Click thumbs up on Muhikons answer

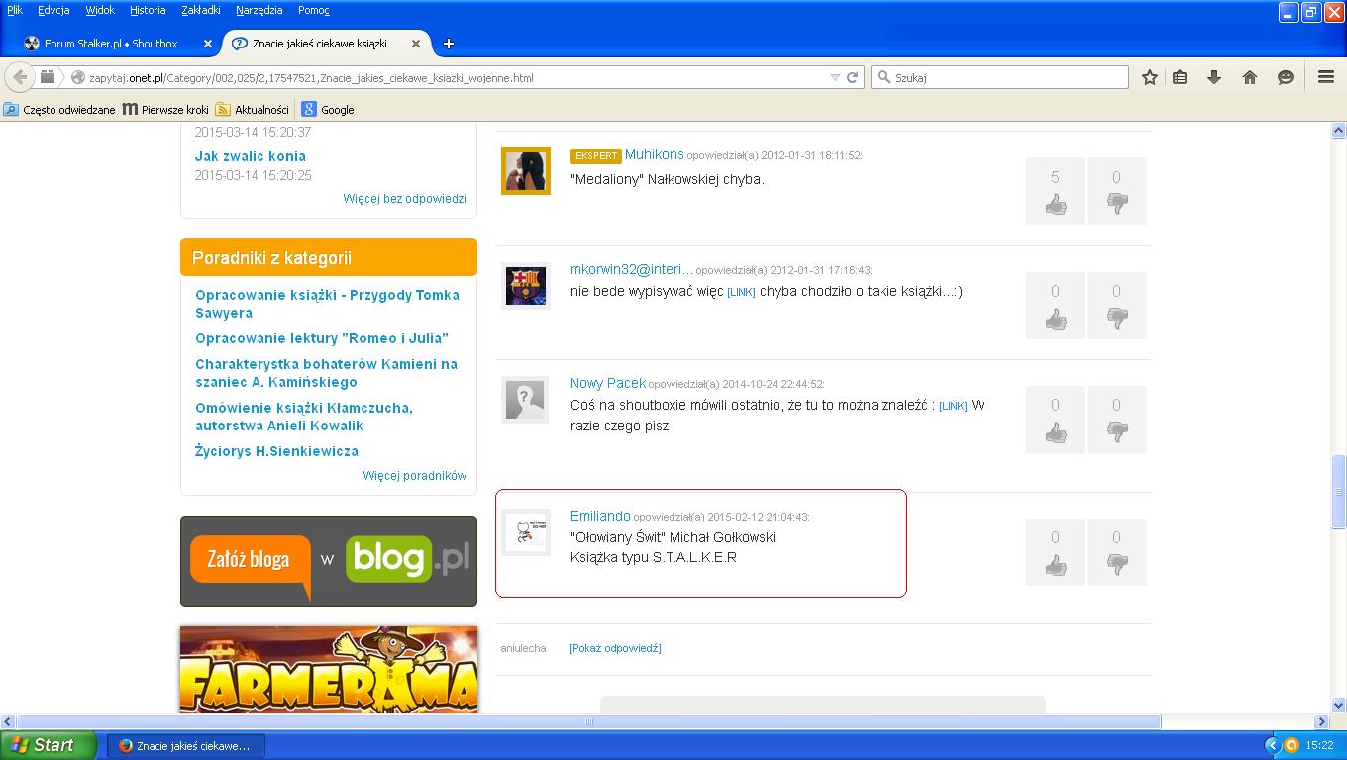click(1055, 204)
